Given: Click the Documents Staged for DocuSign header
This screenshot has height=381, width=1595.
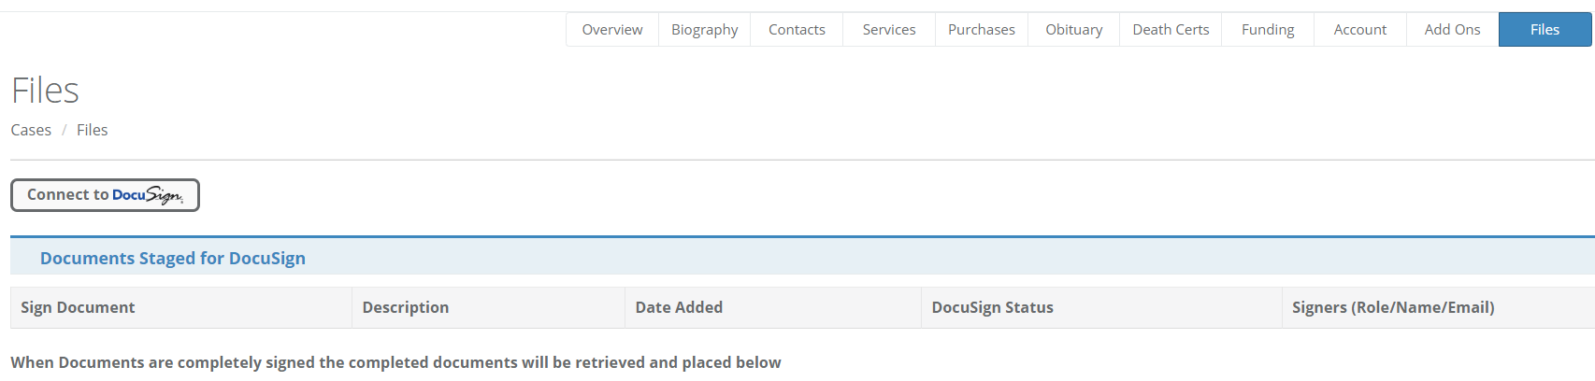Looking at the screenshot, I should [173, 259].
